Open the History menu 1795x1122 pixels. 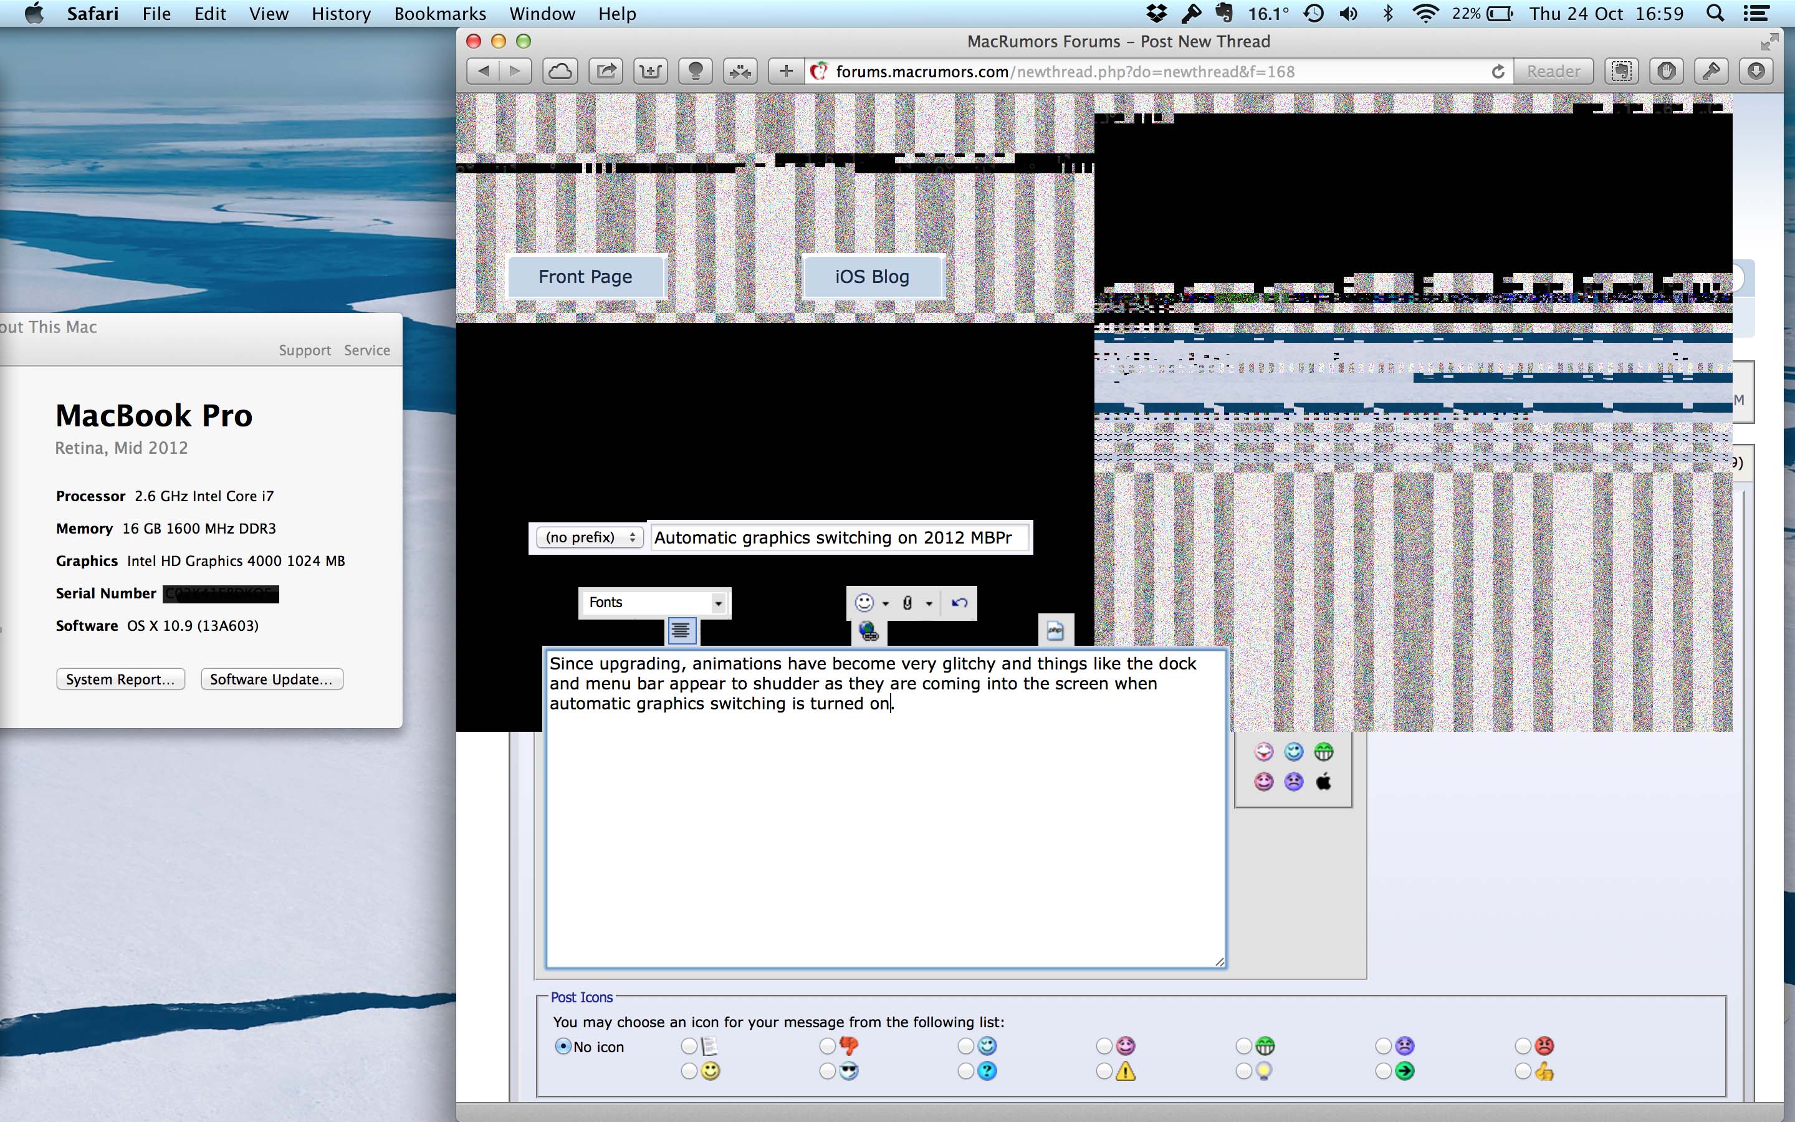coord(341,13)
